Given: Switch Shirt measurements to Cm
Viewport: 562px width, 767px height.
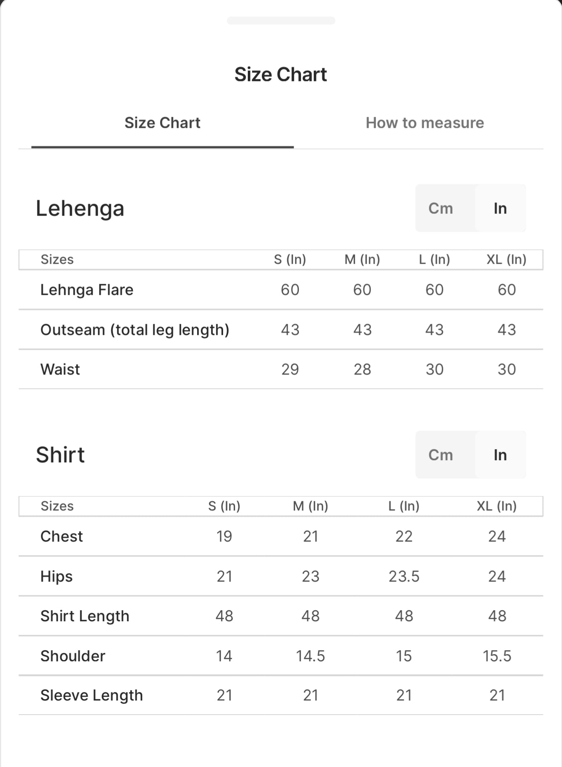Looking at the screenshot, I should [x=441, y=455].
